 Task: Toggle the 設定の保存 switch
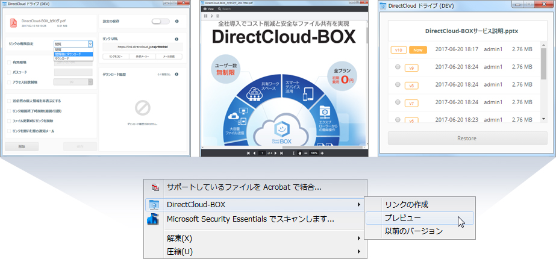point(160,22)
